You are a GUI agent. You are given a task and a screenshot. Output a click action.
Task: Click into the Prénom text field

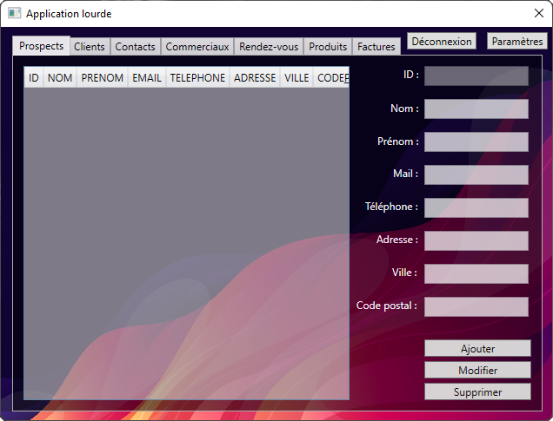click(476, 141)
